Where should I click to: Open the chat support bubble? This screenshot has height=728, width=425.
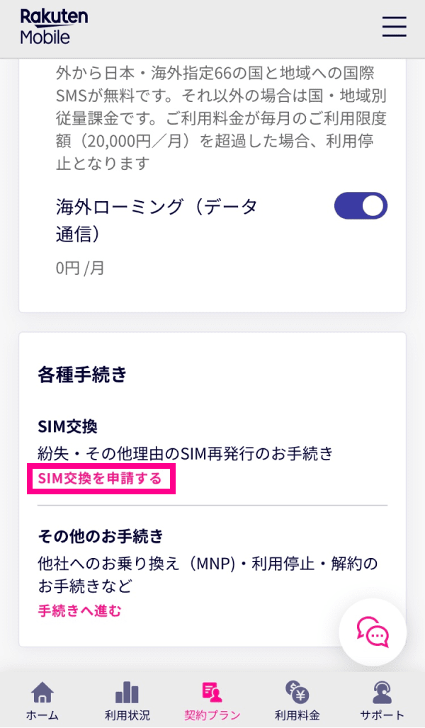click(x=373, y=632)
